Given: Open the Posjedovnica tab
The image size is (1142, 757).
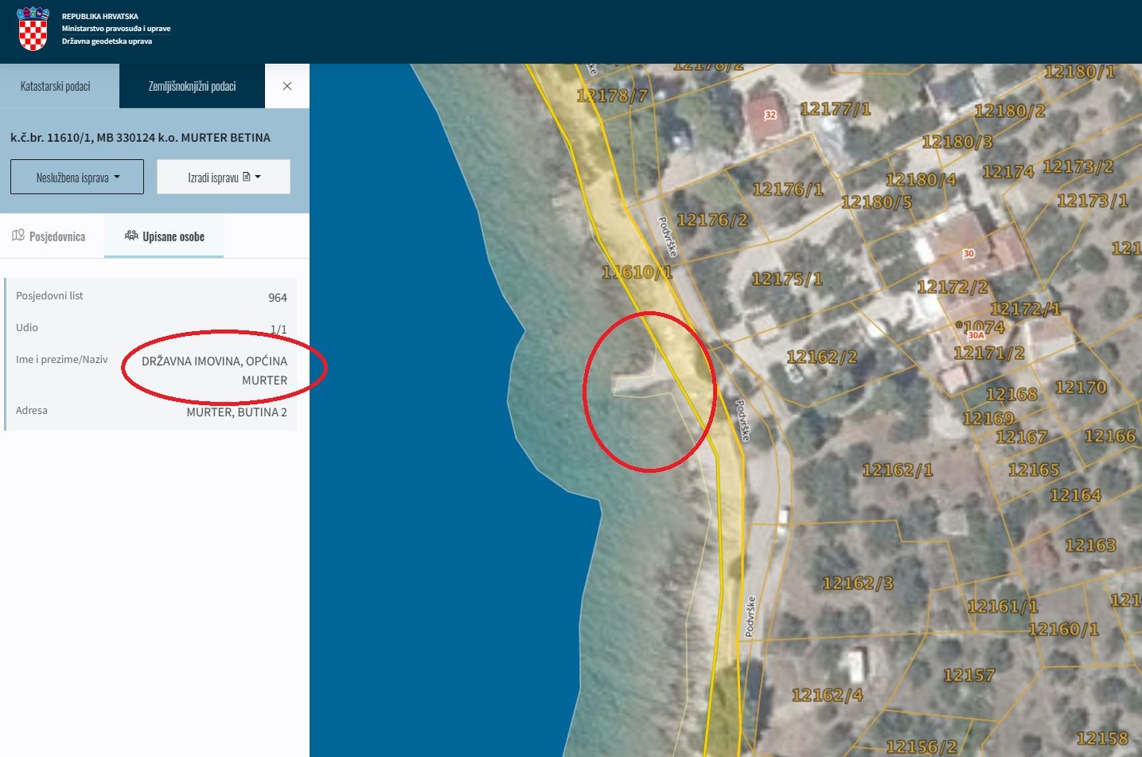Looking at the screenshot, I should pyautogui.click(x=49, y=236).
